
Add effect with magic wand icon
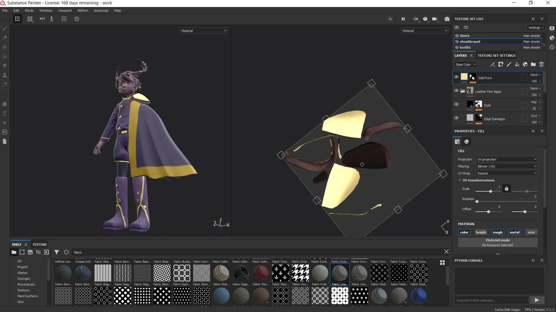[493, 65]
